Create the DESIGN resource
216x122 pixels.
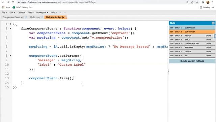click(x=208, y=52)
